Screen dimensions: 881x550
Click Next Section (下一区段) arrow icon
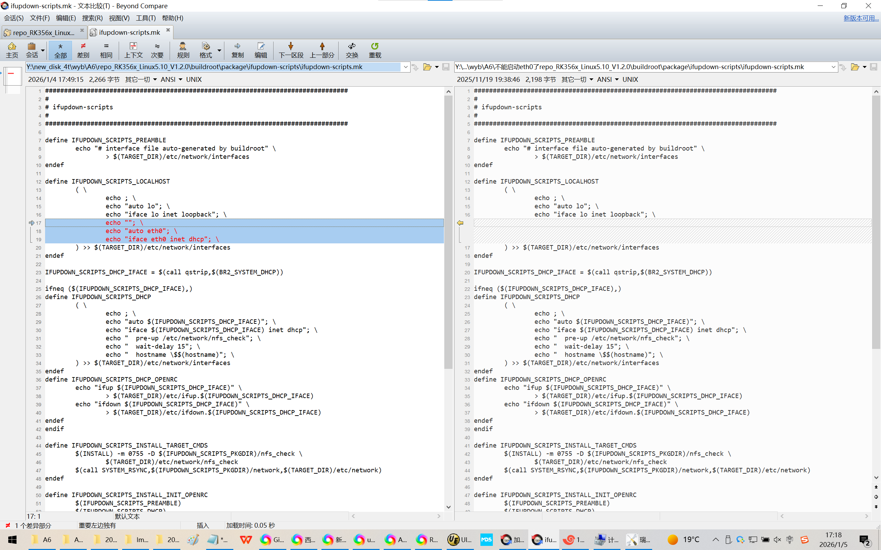(290, 50)
